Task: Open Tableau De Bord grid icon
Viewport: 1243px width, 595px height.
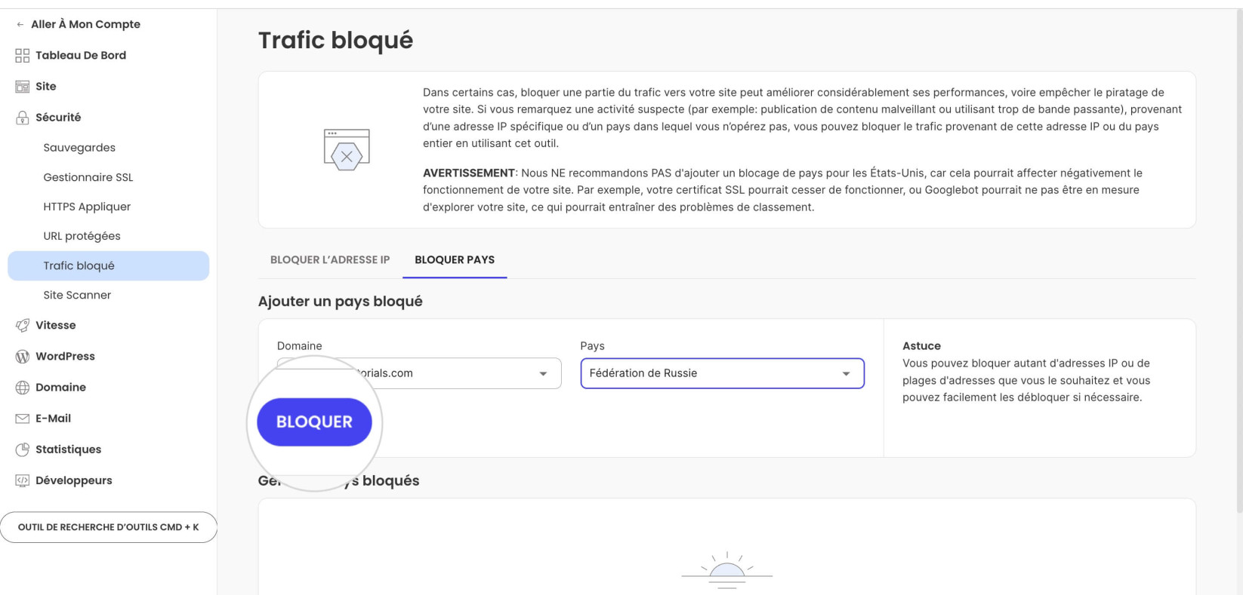Action: (x=23, y=55)
